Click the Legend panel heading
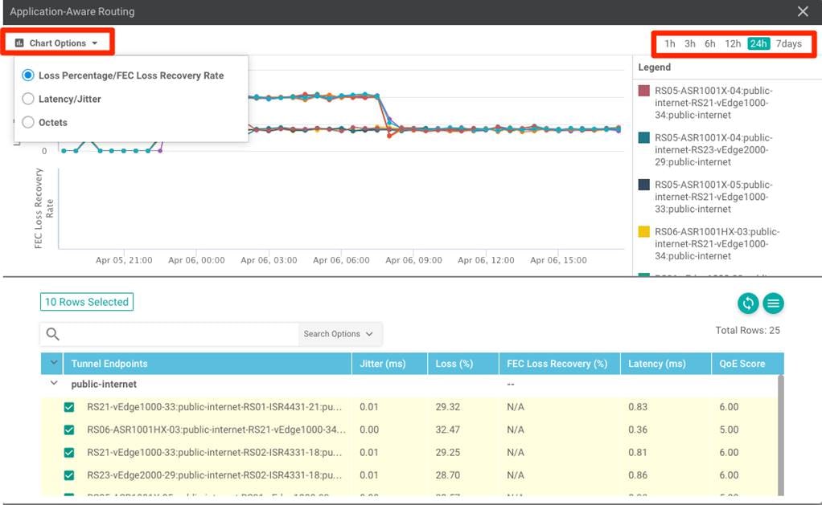 click(x=654, y=67)
